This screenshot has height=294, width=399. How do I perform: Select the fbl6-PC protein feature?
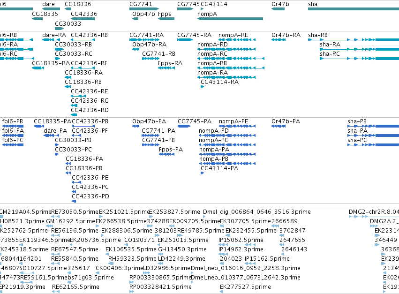[x=13, y=145]
